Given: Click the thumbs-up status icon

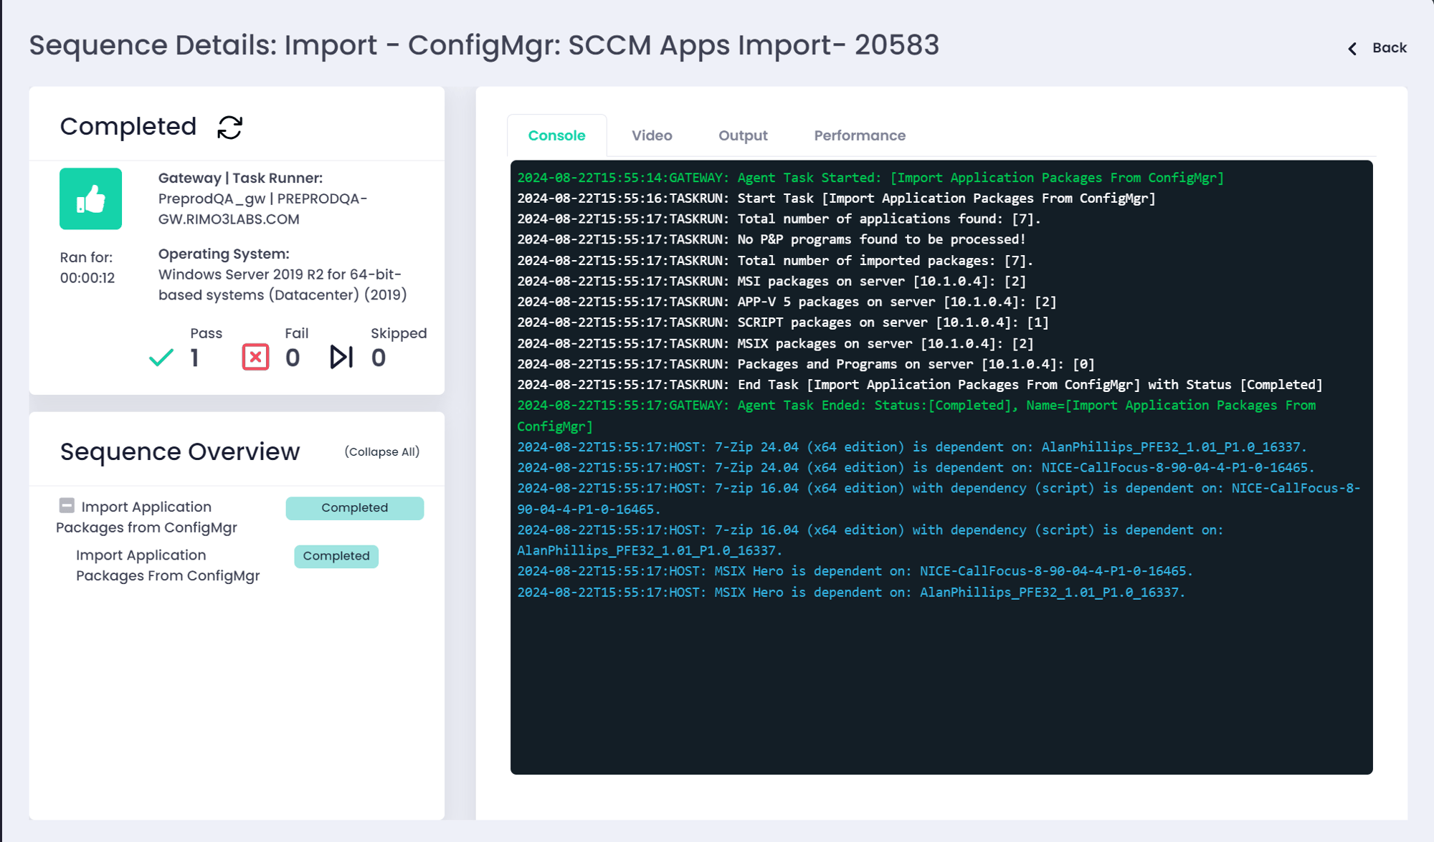Looking at the screenshot, I should 90,199.
